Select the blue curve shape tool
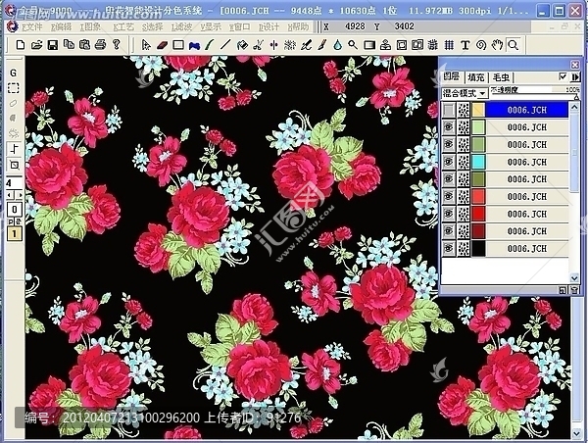588x443 pixels. click(194, 45)
